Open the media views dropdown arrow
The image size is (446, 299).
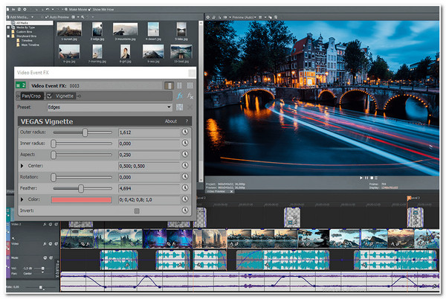78,17
